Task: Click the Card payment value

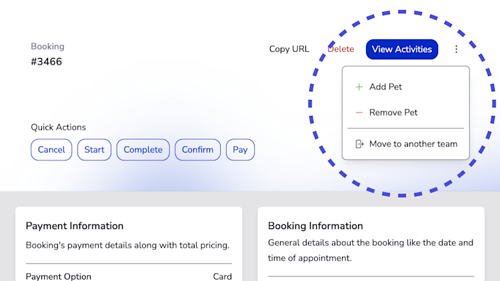Action: 222,276
